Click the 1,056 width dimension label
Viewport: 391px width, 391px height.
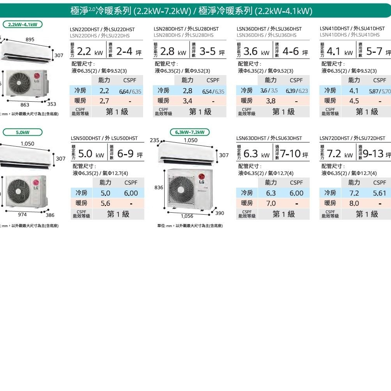click(187, 216)
